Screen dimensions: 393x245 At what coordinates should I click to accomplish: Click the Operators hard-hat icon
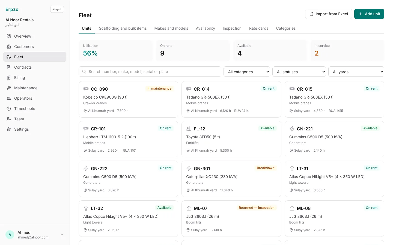tap(9, 98)
